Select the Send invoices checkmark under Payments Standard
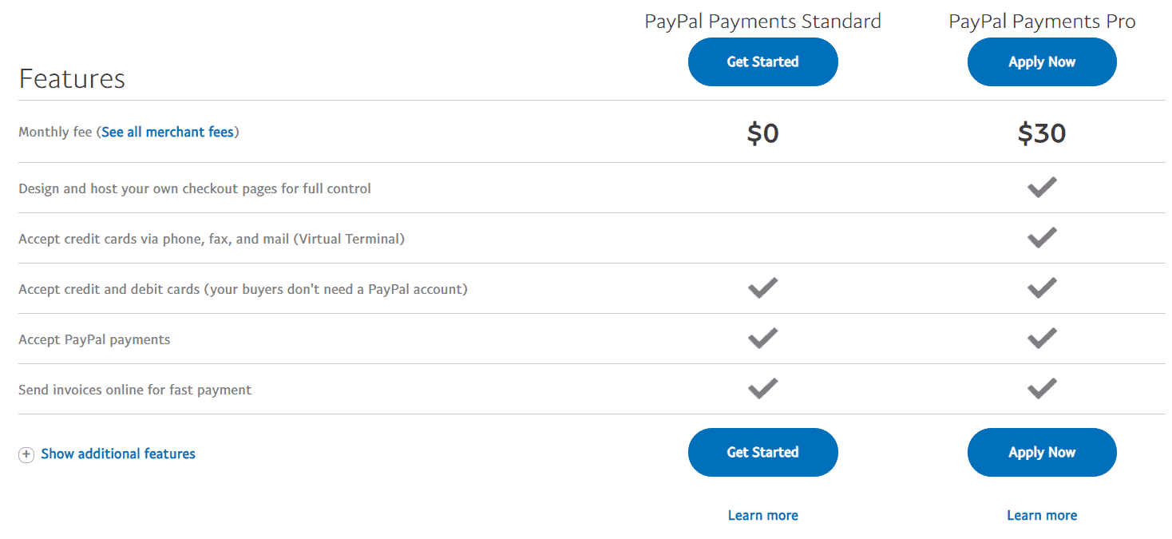1172x539 pixels. [762, 389]
